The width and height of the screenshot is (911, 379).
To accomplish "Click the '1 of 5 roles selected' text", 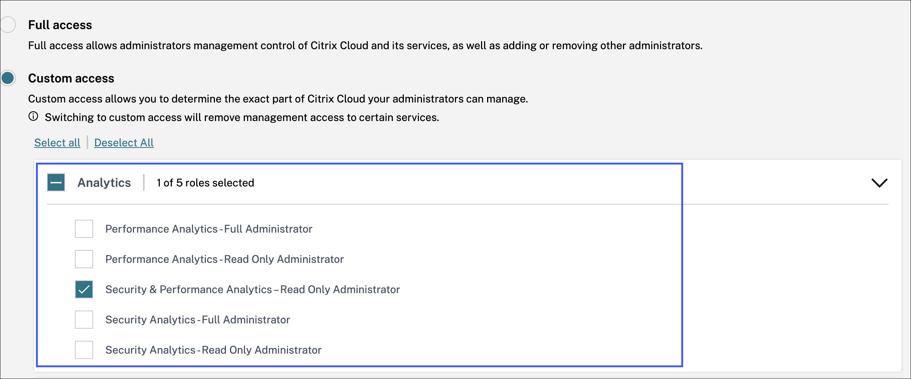I will click(205, 183).
